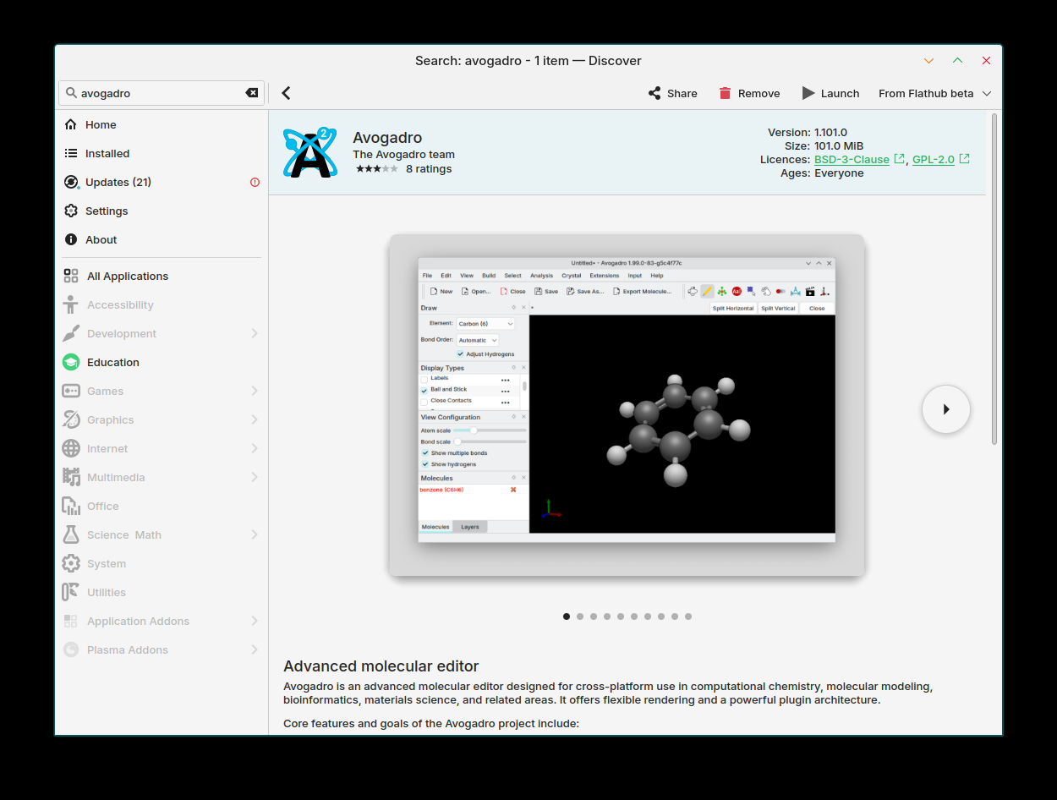The height and width of the screenshot is (800, 1057).
Task: Click the Avogadro screenshot thumbnail
Action: coord(627,400)
